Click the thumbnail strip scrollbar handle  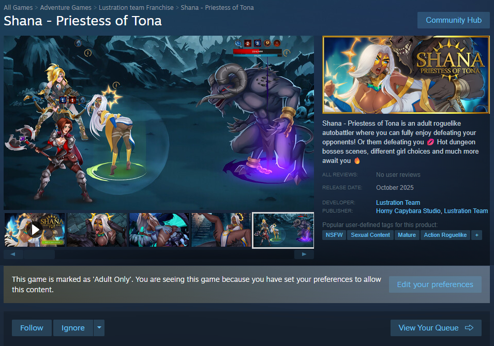39,254
